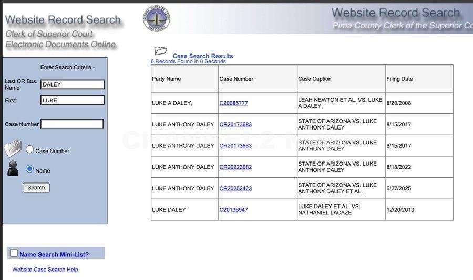Click filing date 5/27/2025
473x280 pixels.
pos(399,188)
